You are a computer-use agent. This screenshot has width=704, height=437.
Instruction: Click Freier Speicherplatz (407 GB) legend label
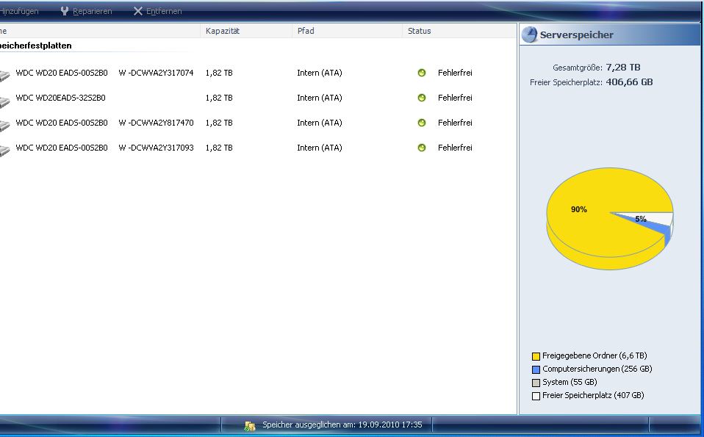point(593,395)
